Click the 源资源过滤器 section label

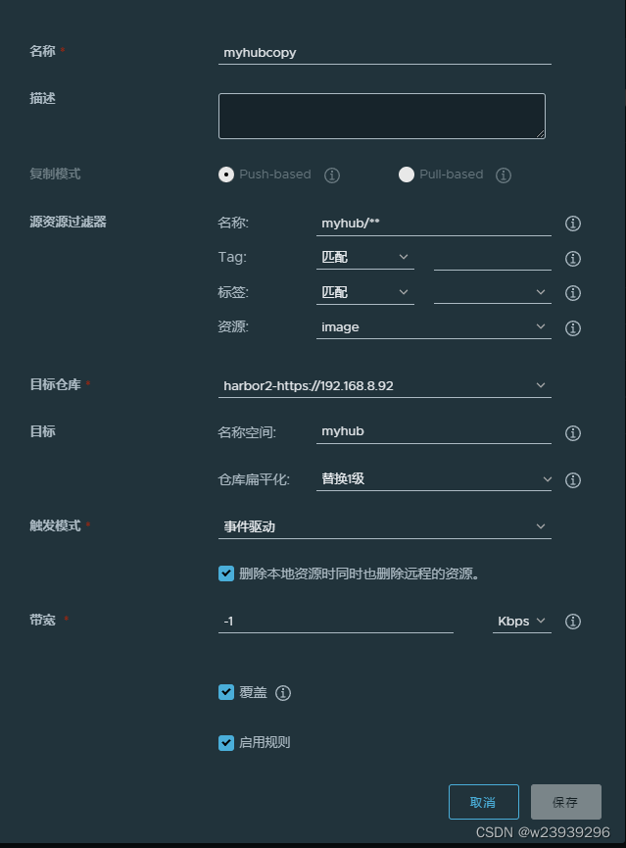(x=69, y=222)
